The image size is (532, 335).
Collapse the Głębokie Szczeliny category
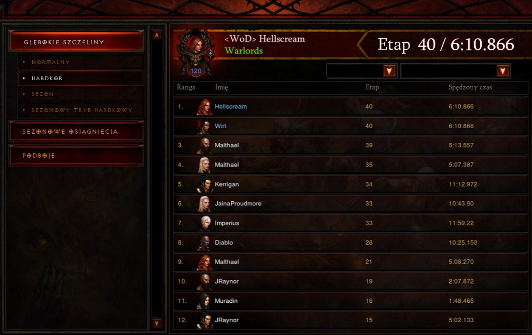click(76, 42)
